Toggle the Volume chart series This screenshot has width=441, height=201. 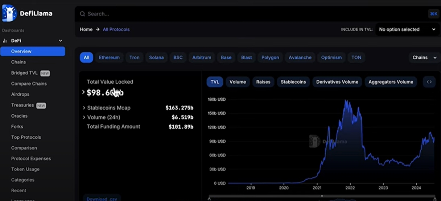pyautogui.click(x=238, y=82)
